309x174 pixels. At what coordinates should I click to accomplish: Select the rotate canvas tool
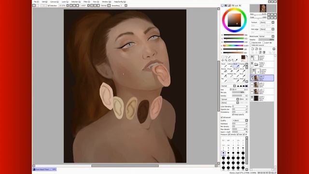click(x=229, y=60)
